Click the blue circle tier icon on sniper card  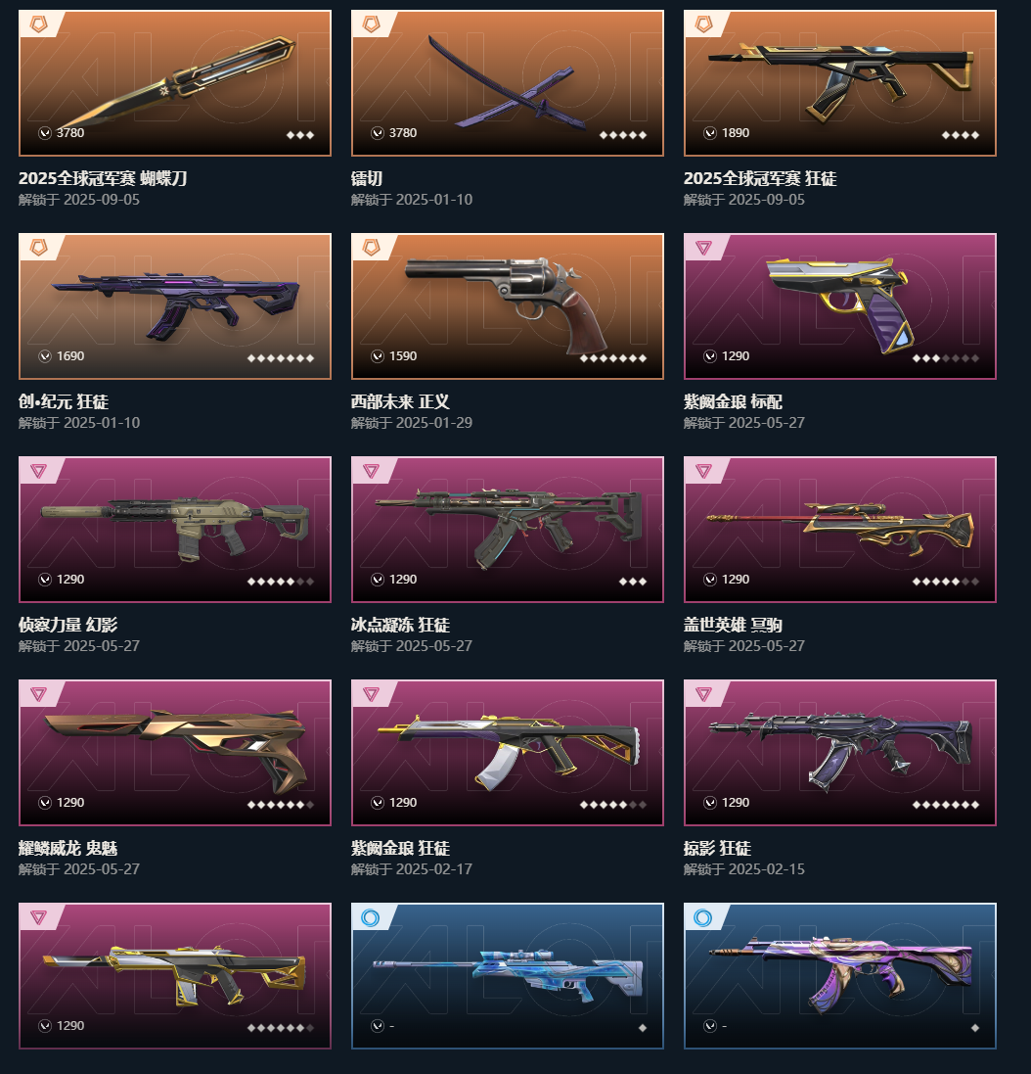click(370, 917)
